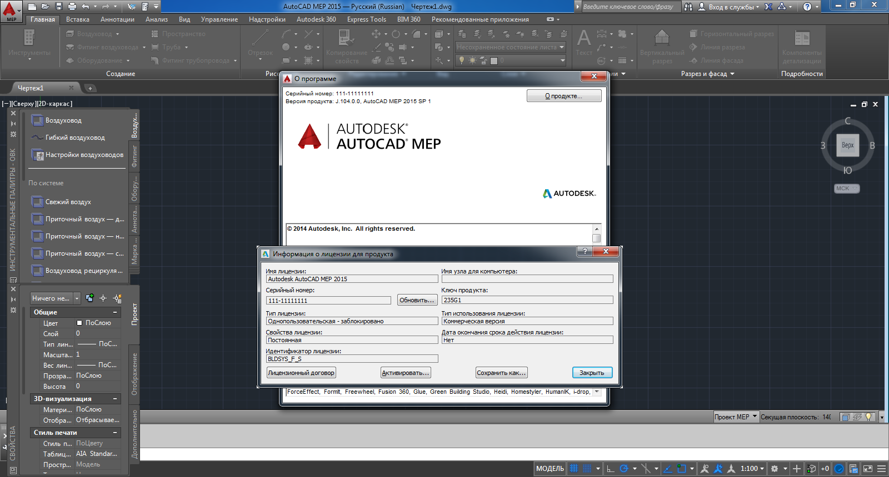The image size is (889, 477).
Task: Open the 1:100 annotation scale dropdown
Action: click(753, 469)
